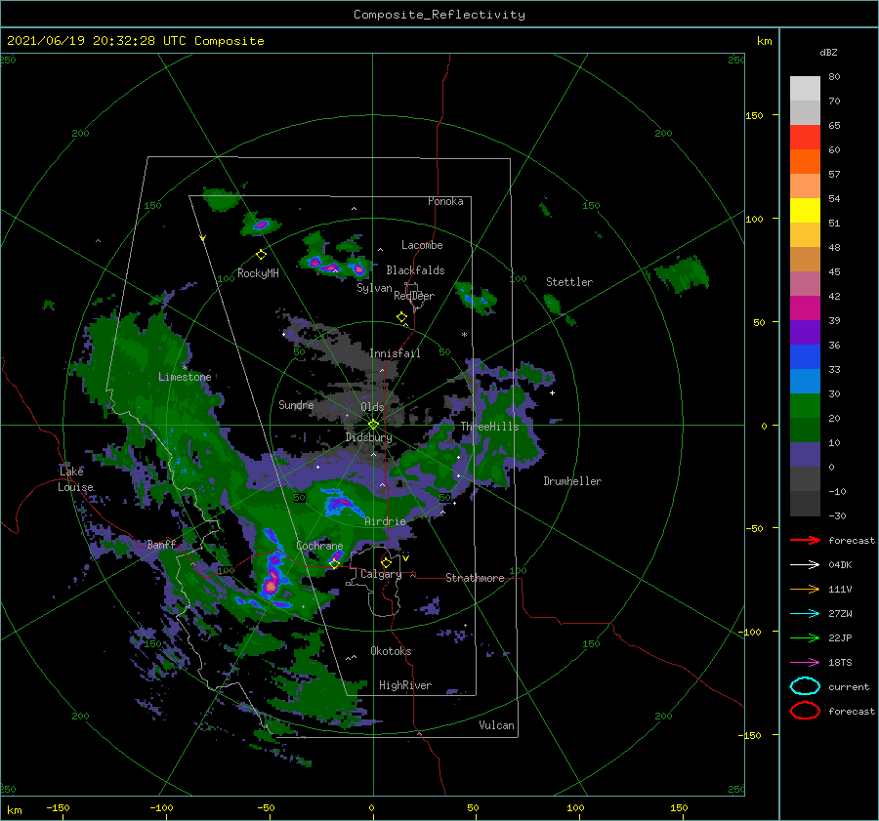
Task: Click the RockyMH label
Action: (258, 273)
